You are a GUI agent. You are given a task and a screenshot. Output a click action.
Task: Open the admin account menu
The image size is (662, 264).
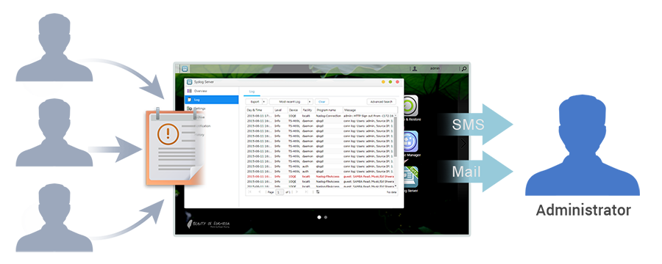[x=435, y=68]
